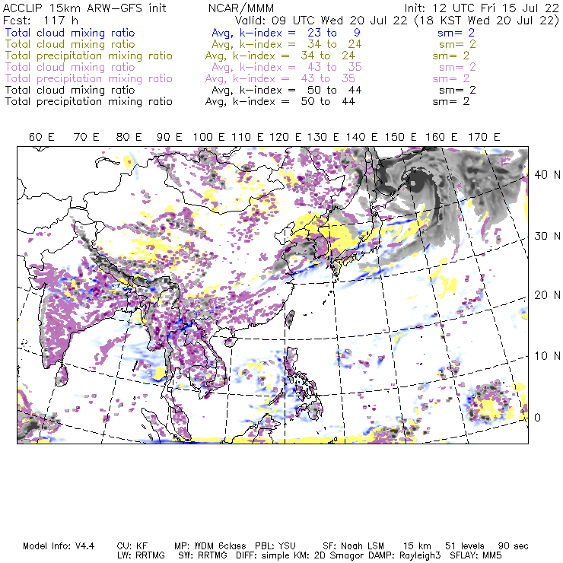Click the '80 E' longitude label

click(129, 137)
